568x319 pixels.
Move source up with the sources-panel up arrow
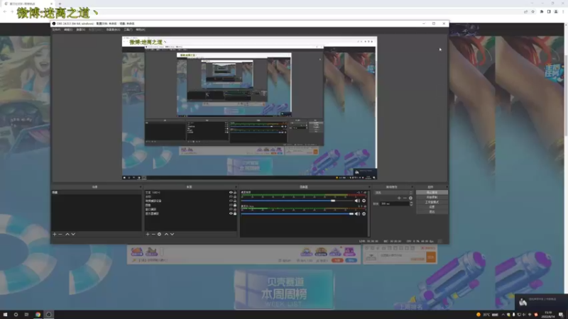coord(166,235)
